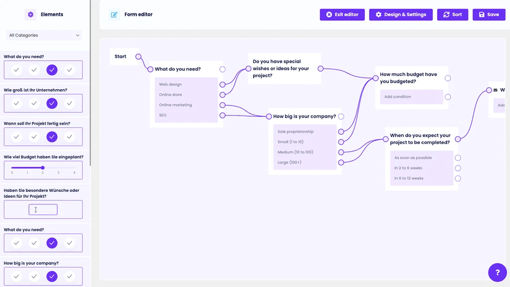This screenshot has width=510, height=287.
Task: Open Design & Settings panel
Action: pyautogui.click(x=401, y=14)
